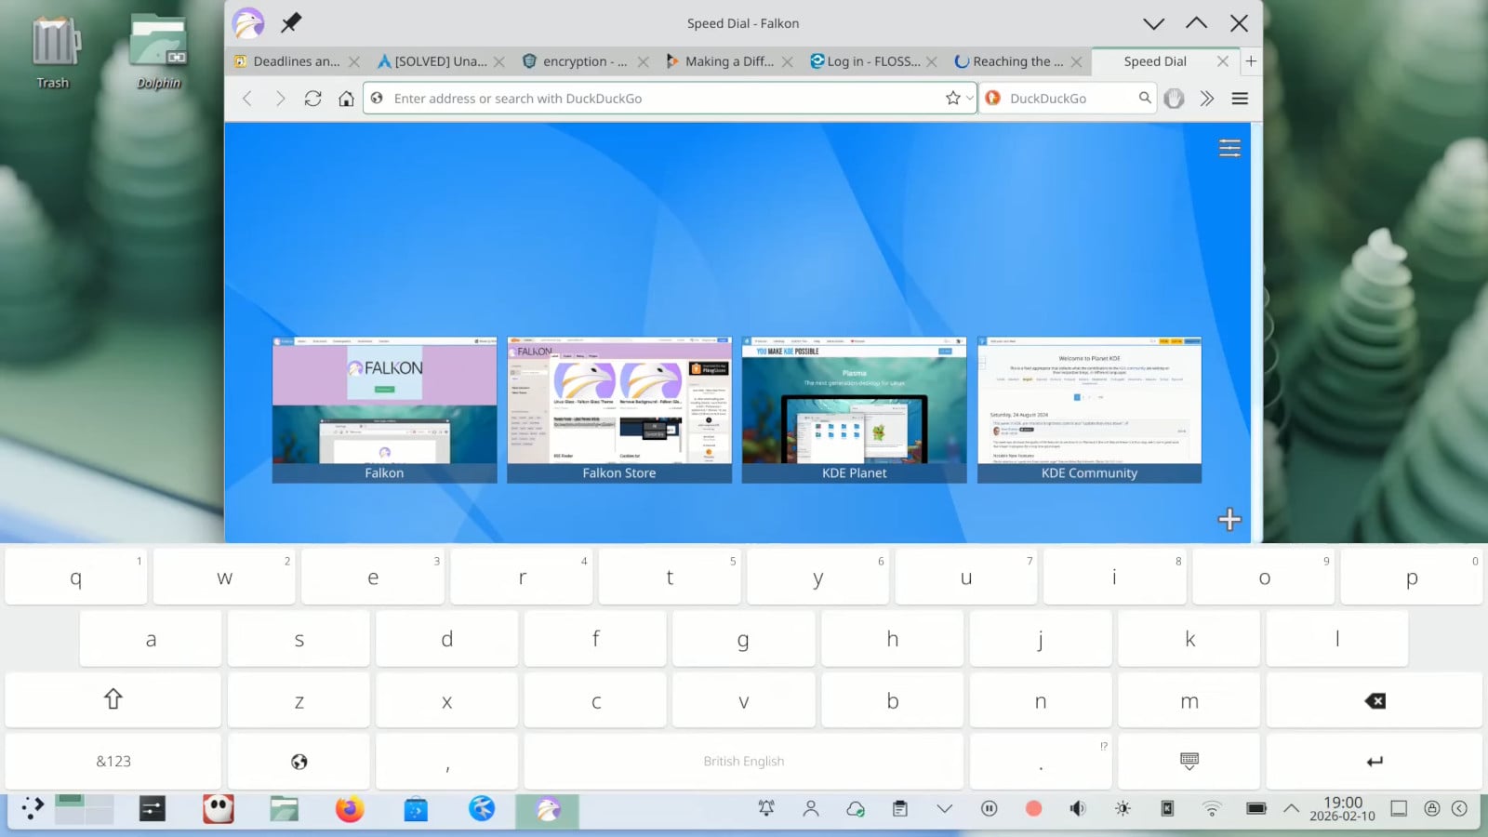Add a new Speed Dial entry with plus icon
This screenshot has height=837, width=1488.
pyautogui.click(x=1229, y=519)
